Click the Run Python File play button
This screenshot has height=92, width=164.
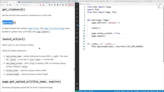click(x=157, y=4)
